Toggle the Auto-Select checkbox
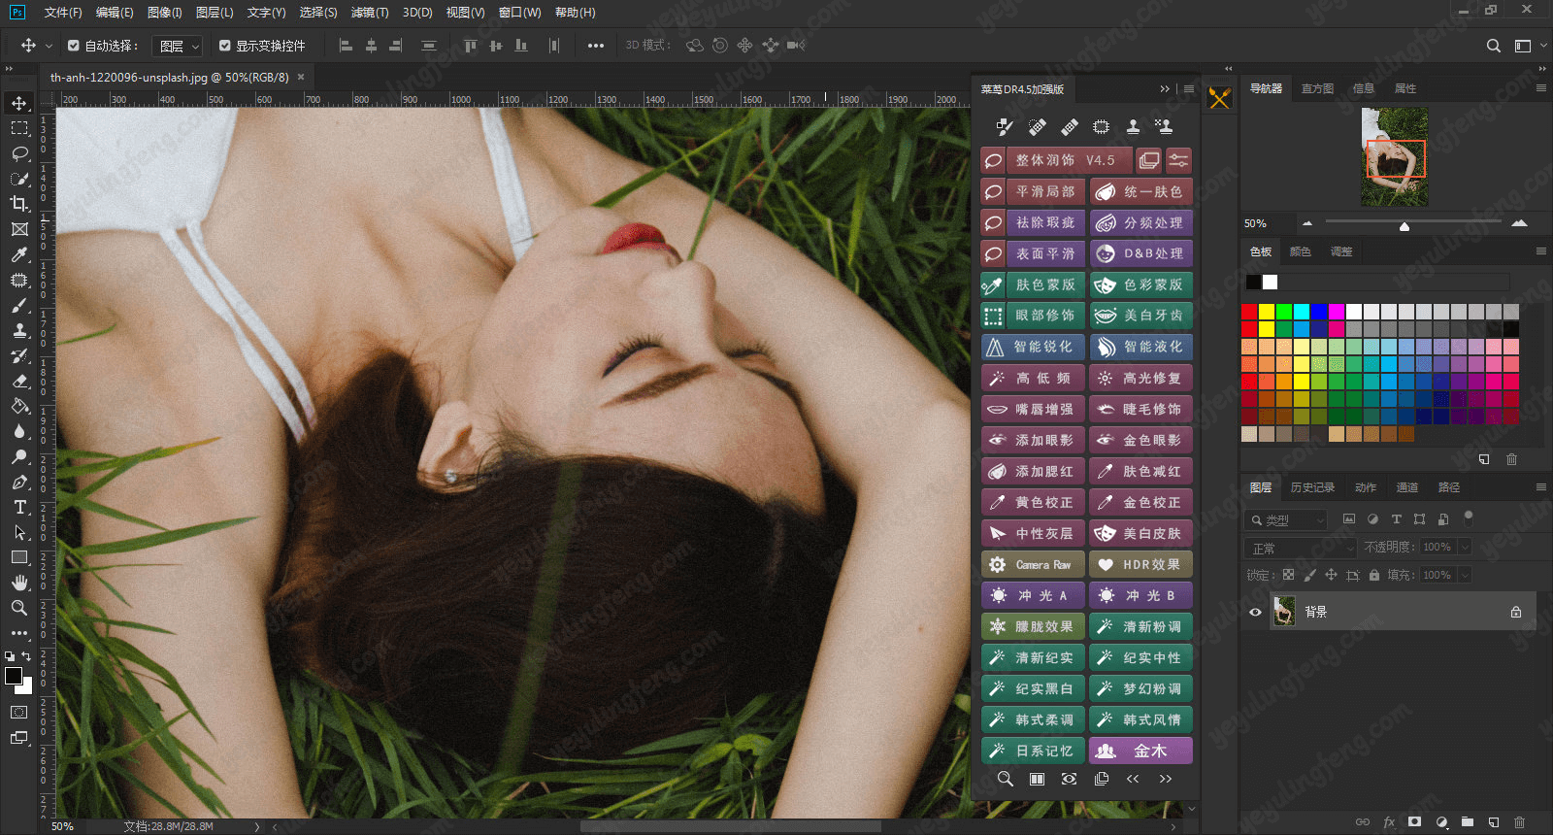The image size is (1553, 835). pyautogui.click(x=74, y=46)
